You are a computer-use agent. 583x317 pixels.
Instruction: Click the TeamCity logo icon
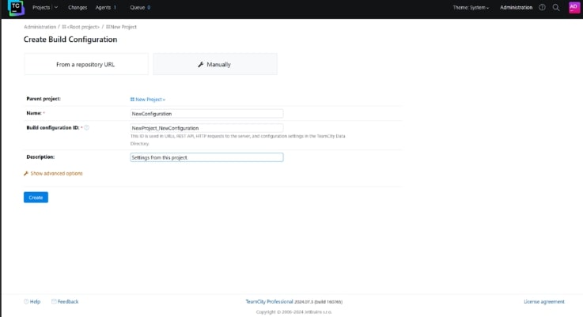[16, 8]
